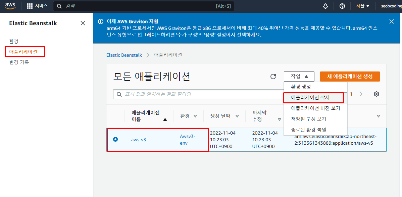
Task: Click the info icon in Graviton banner
Action: coord(101,21)
